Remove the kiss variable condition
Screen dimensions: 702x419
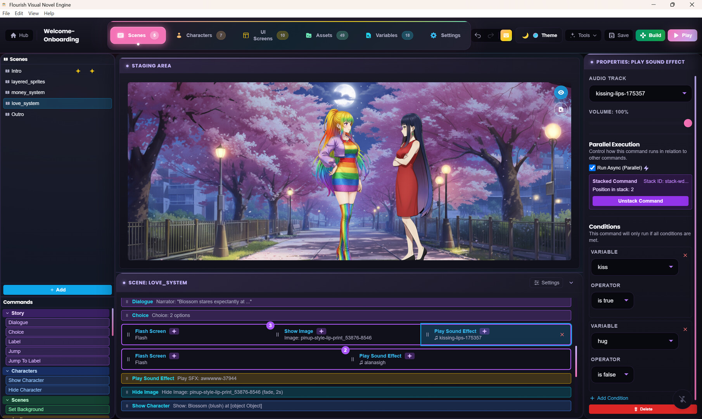[x=685, y=255]
